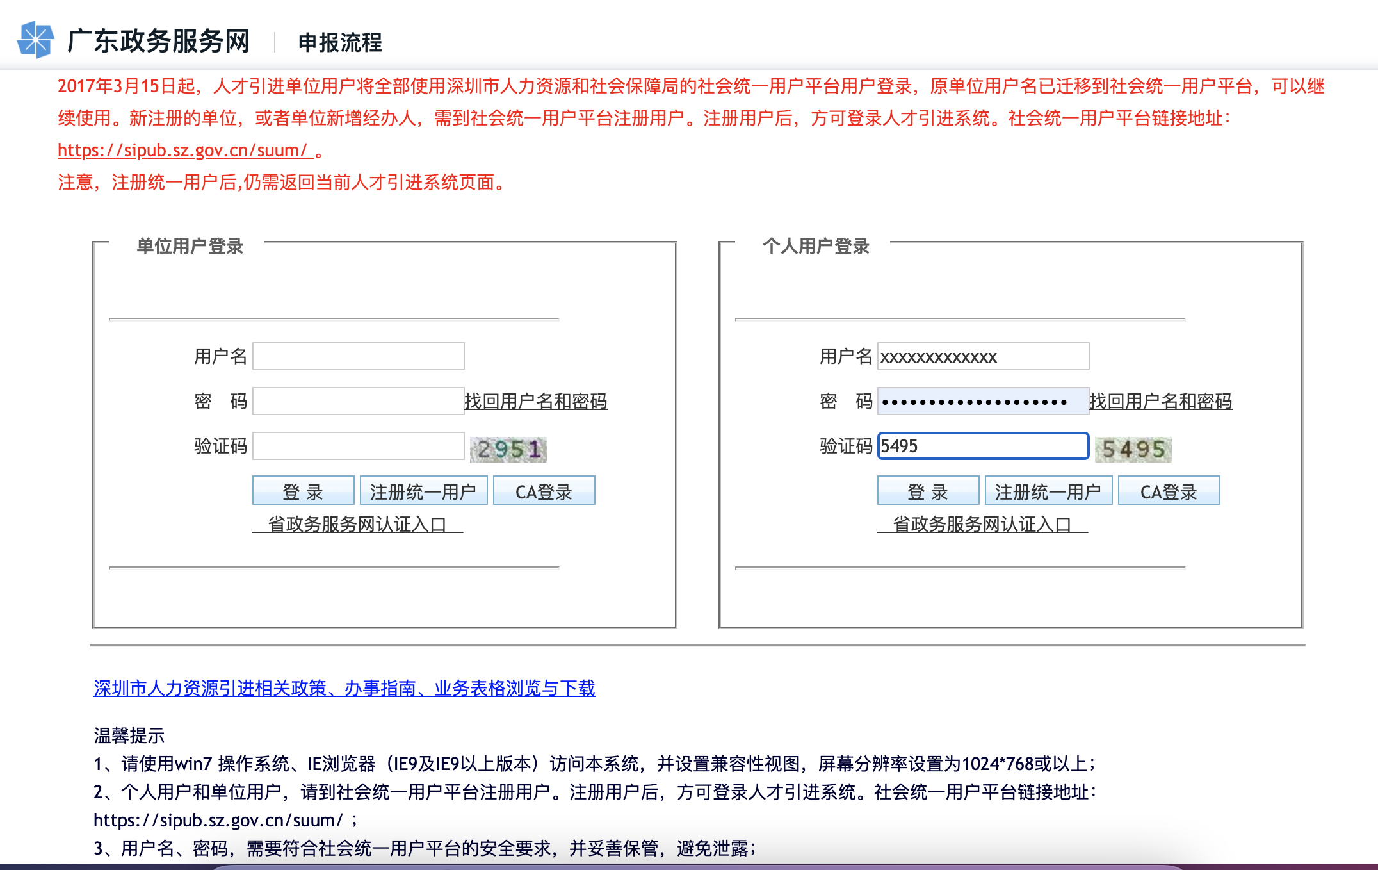Image resolution: width=1378 pixels, height=870 pixels.
Task: Open 找回用户名和密码 for personal users
Action: pos(1160,402)
